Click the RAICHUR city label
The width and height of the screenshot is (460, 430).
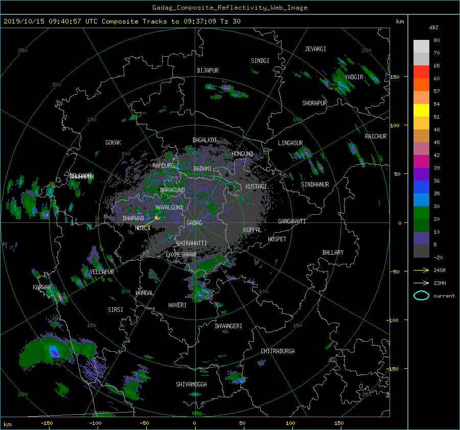[376, 137]
